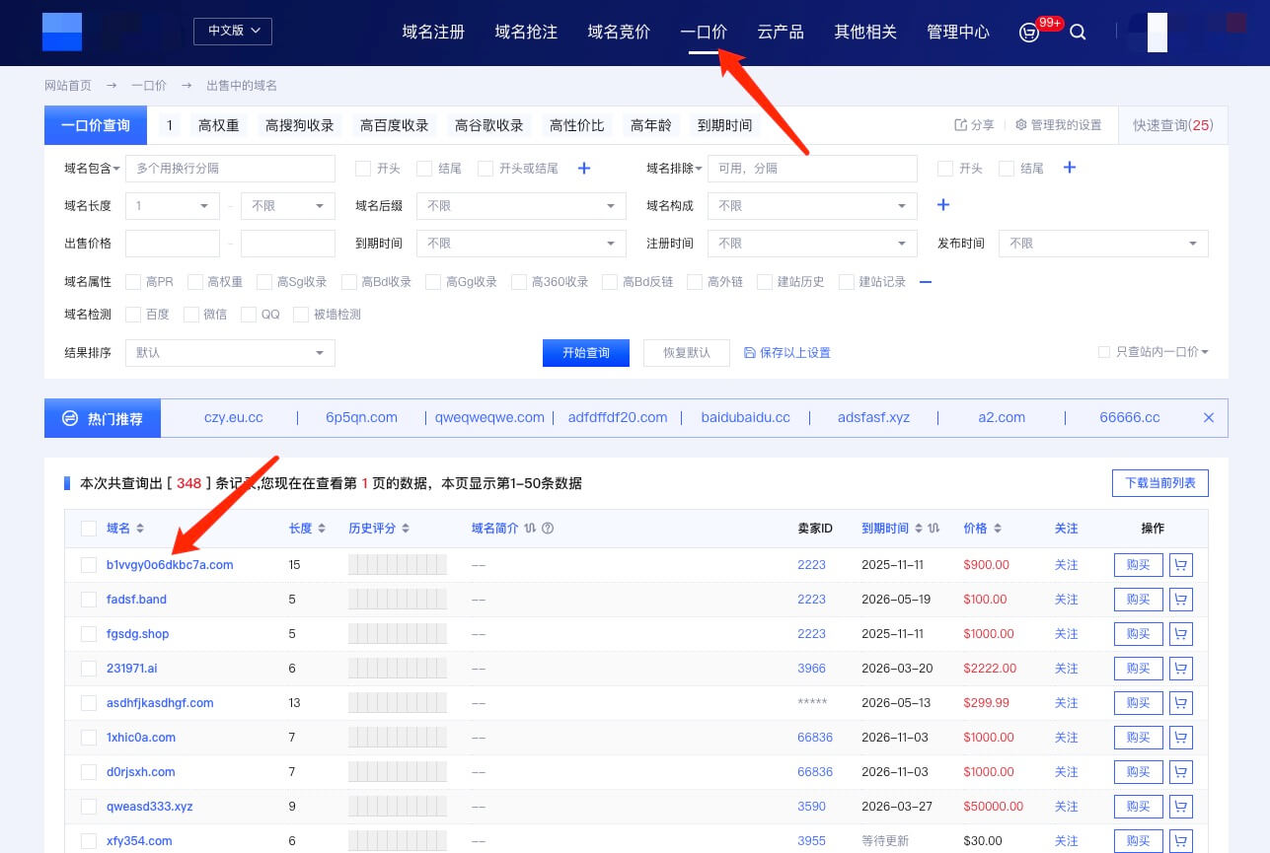
Task: Check the 百度 domain detection box
Action: click(134, 315)
